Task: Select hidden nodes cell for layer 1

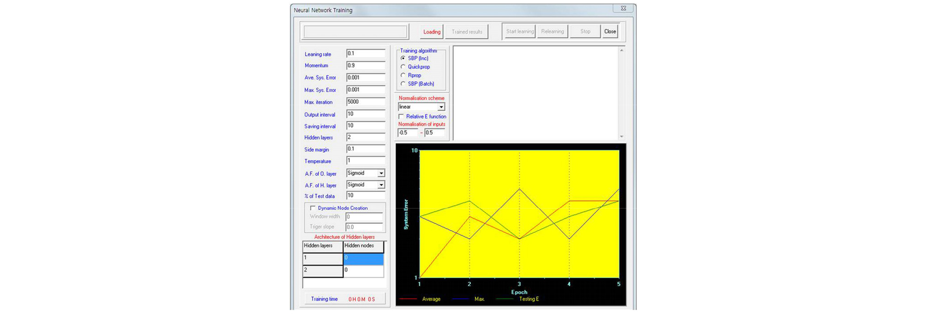Action: 363,258
